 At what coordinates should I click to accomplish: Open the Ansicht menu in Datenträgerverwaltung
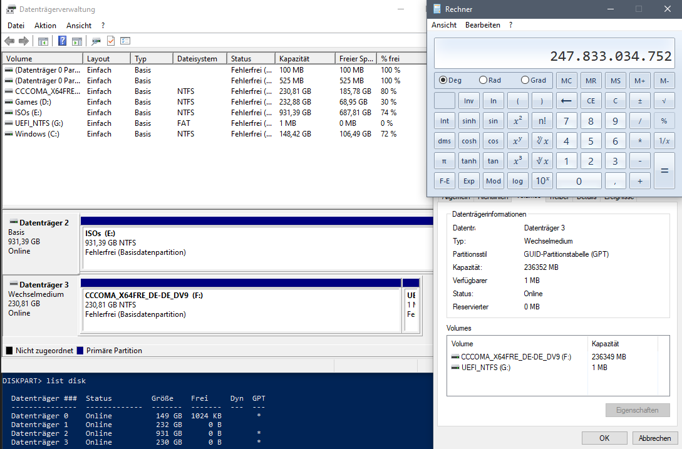79,26
